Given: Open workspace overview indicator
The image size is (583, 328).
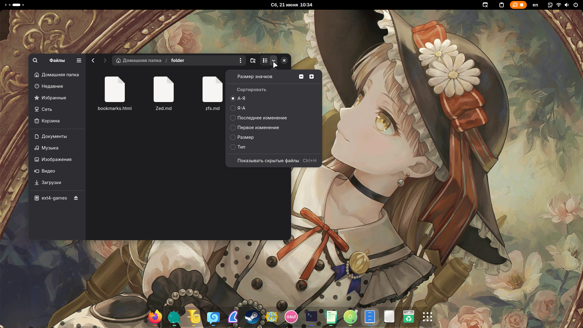Looking at the screenshot, I should (15, 5).
